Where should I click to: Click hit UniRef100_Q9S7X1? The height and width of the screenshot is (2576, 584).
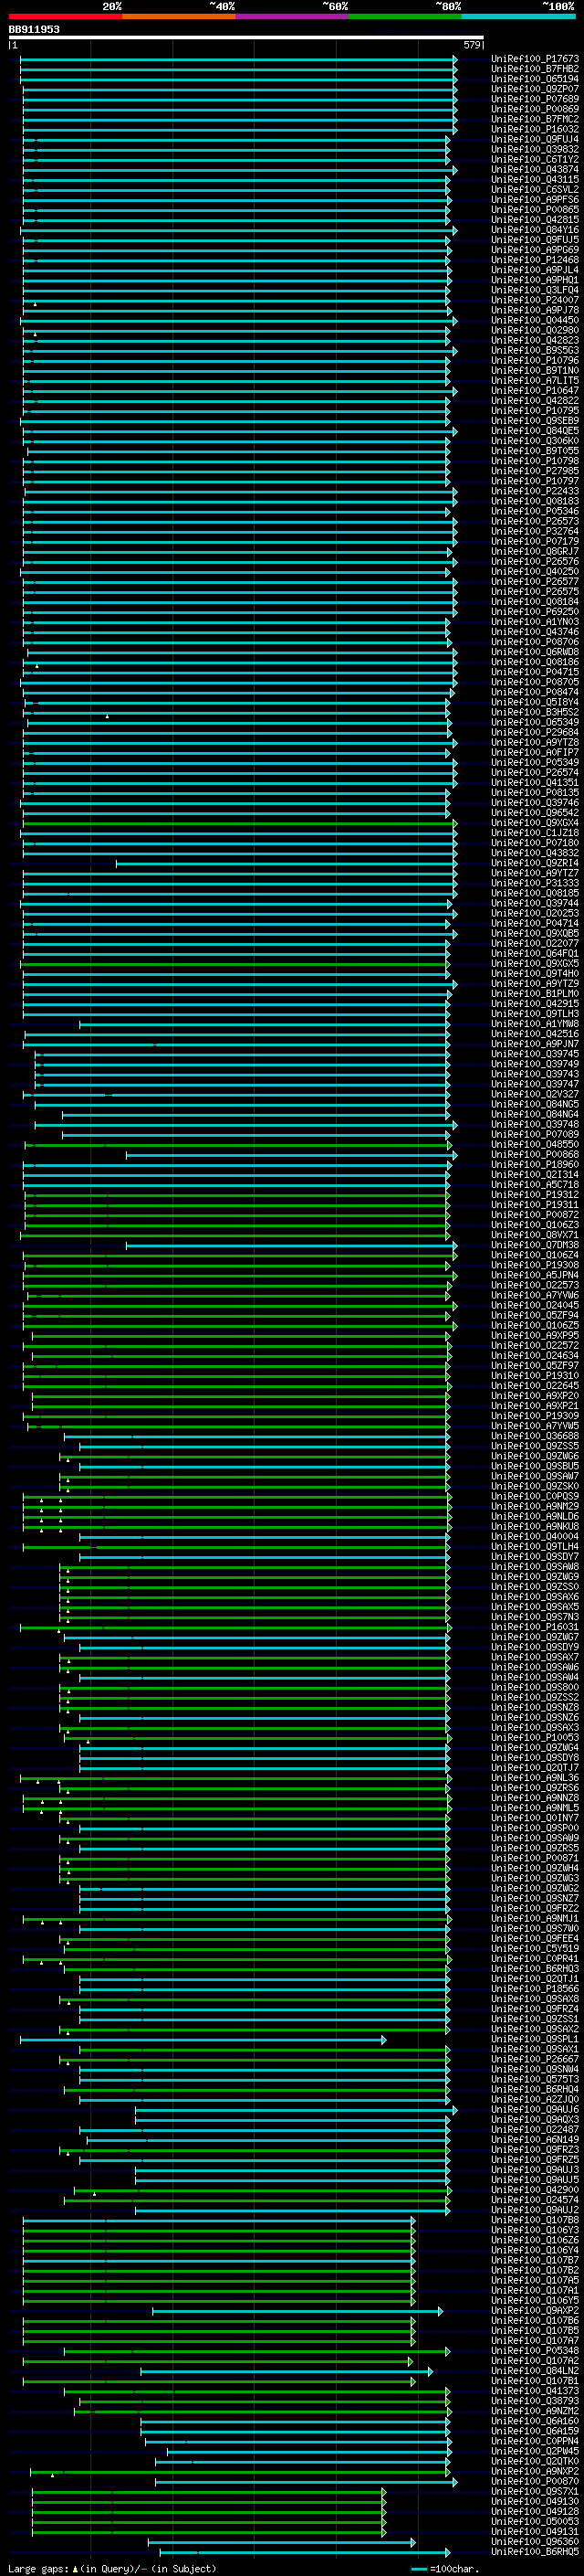pos(534,2491)
